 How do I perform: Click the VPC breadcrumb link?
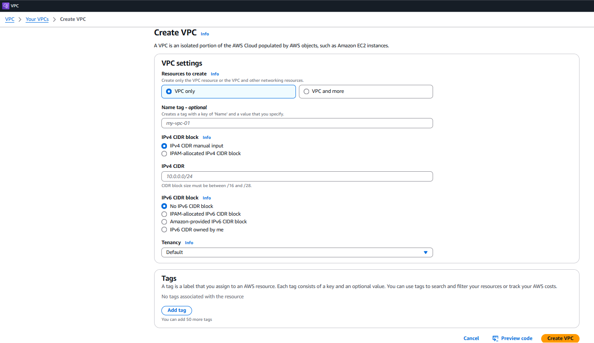pyautogui.click(x=9, y=19)
